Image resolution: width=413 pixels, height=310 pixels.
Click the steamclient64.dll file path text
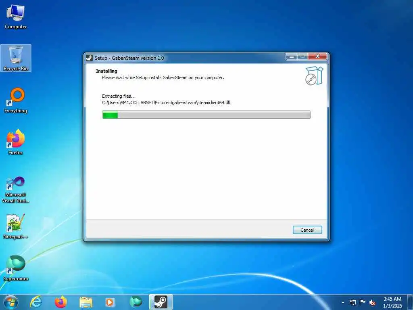pos(166,103)
